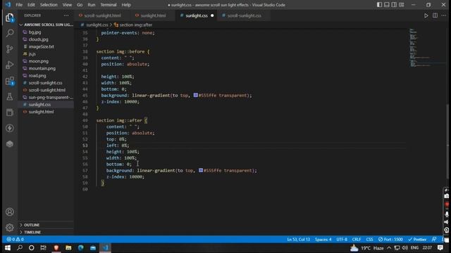The height and width of the screenshot is (253, 451).
Task: Close the unsaved sunlight.css tab dot
Action: tap(212, 15)
